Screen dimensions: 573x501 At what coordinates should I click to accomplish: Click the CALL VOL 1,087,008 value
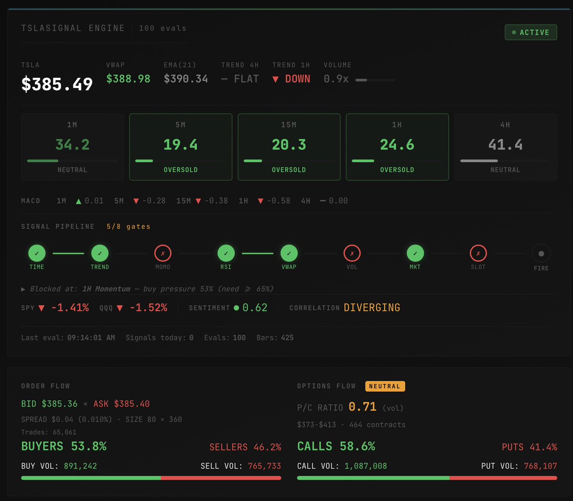pos(366,466)
